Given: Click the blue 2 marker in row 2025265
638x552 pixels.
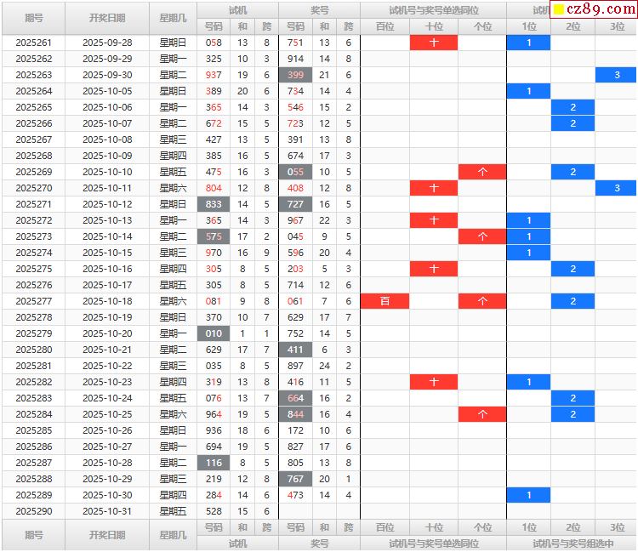Looking at the screenshot, I should (x=572, y=107).
